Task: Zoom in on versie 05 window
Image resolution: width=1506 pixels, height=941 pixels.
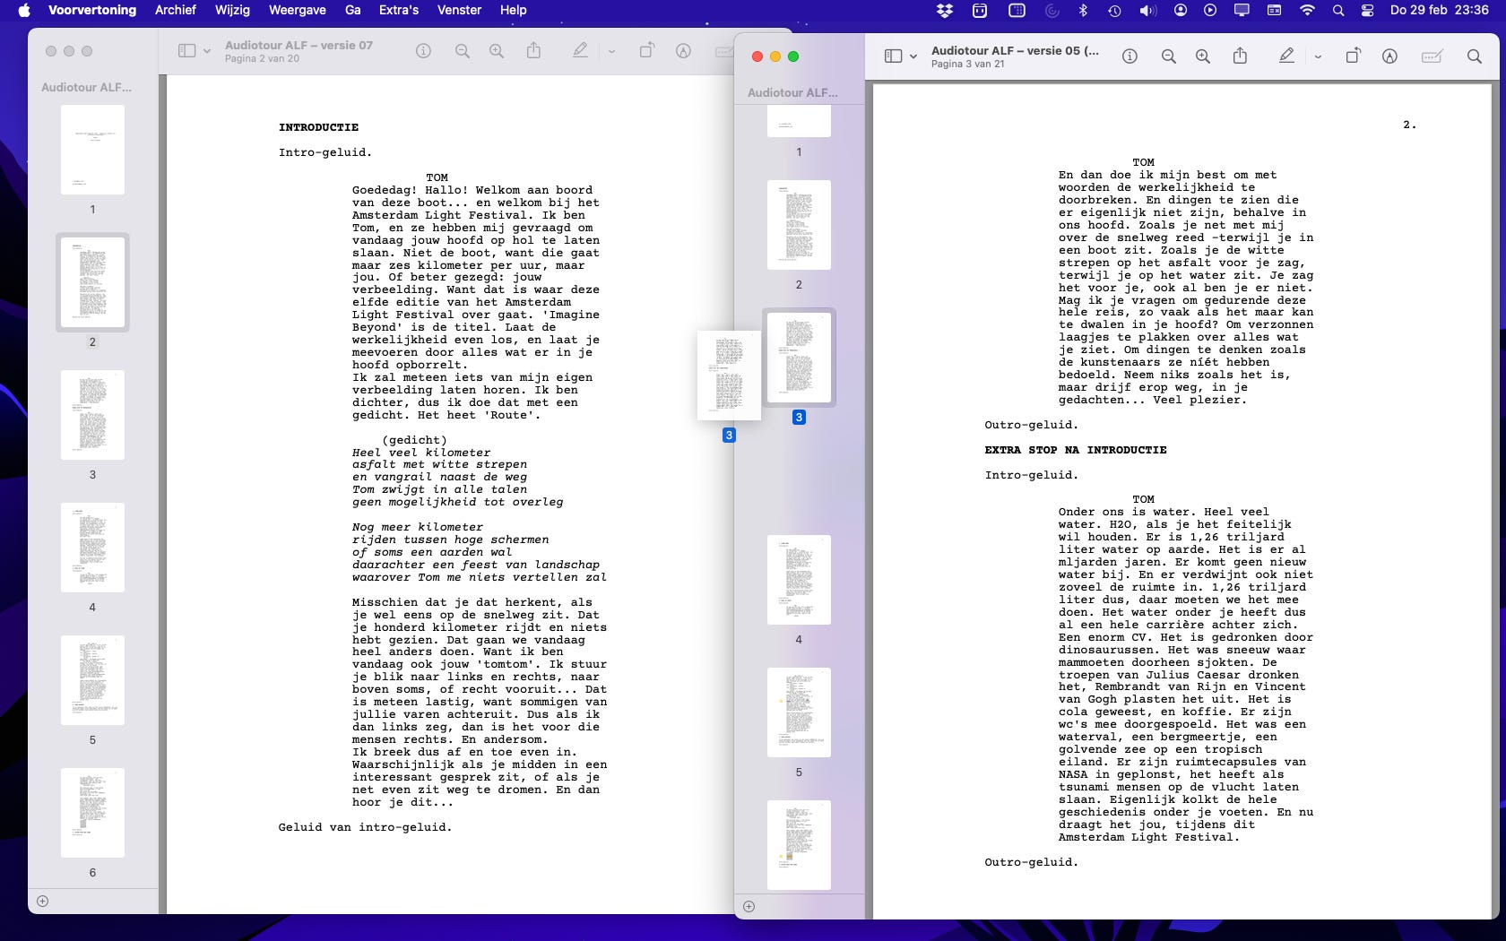Action: coord(1203,56)
